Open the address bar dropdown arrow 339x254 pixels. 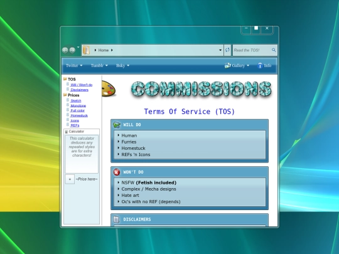(x=220, y=50)
